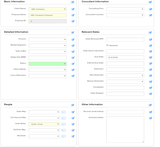This screenshot has width=160, height=147.
Task: Open the Consultant Contact dropdown
Action: [x=125, y=15]
